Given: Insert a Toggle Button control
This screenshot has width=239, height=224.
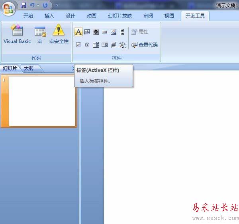Looking at the screenshot, I should 114,45.
